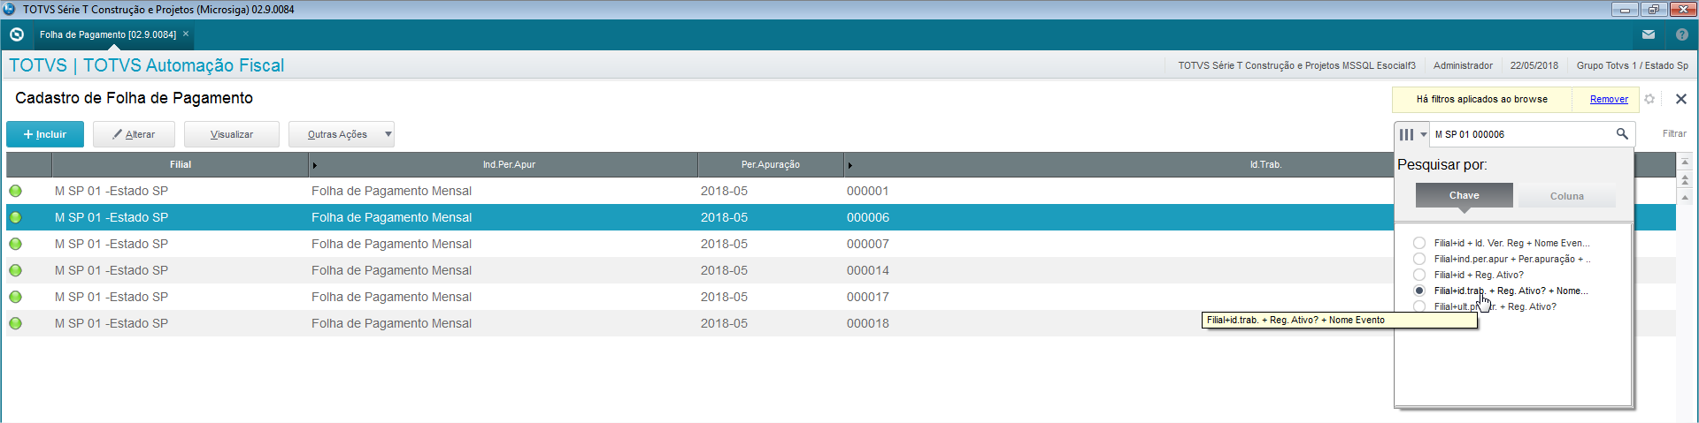Sort by the Per.Apuração column header
This screenshot has height=423, width=1699.
tap(771, 164)
